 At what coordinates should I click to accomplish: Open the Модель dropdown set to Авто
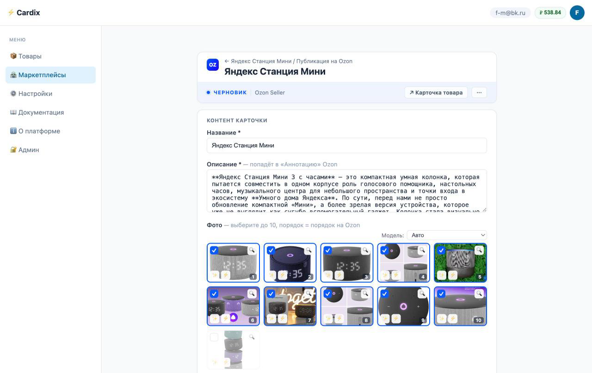pos(447,235)
